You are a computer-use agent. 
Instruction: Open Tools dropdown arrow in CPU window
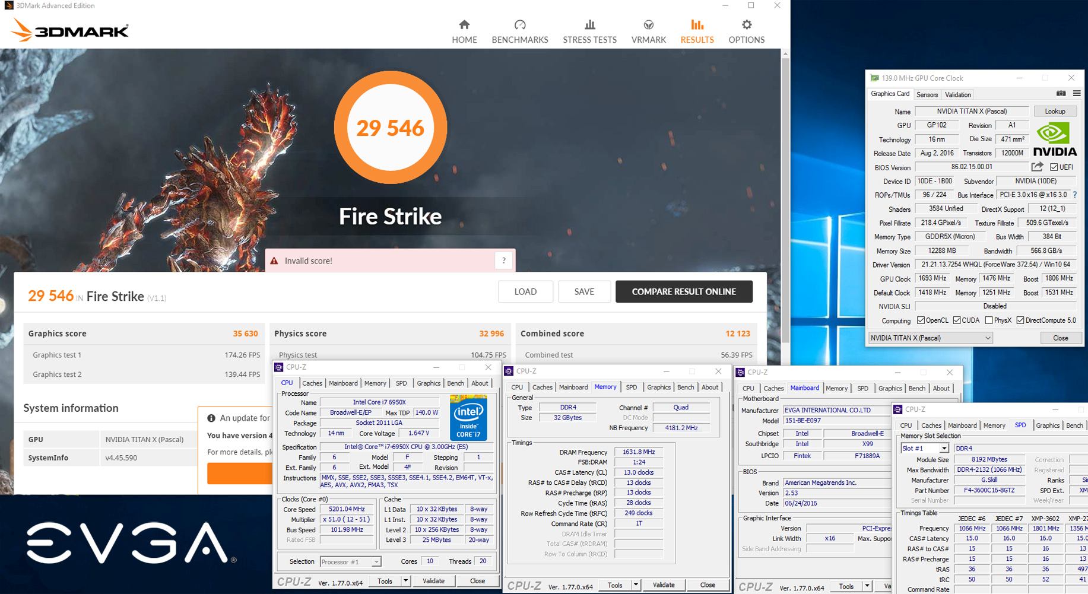click(x=405, y=581)
